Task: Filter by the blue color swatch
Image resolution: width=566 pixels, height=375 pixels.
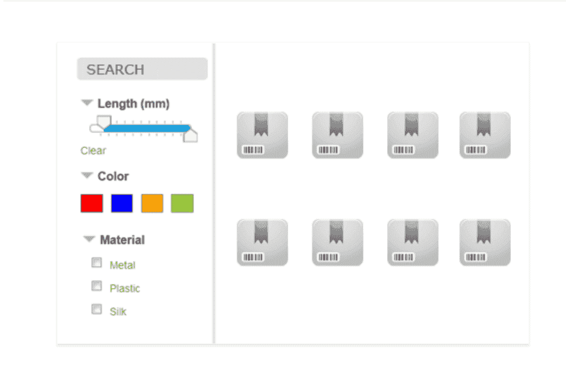Action: tap(122, 204)
